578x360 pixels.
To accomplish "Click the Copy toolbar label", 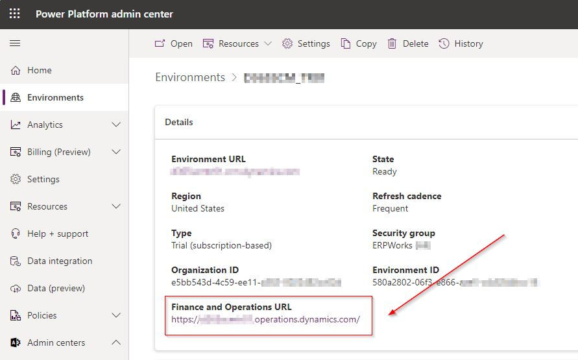I will (x=366, y=43).
